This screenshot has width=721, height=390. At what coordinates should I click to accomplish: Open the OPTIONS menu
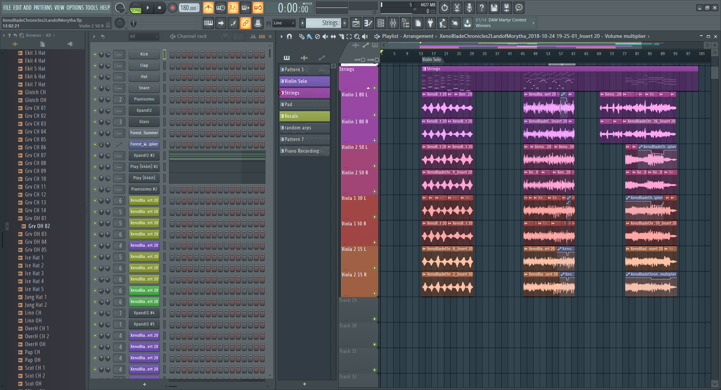click(75, 7)
